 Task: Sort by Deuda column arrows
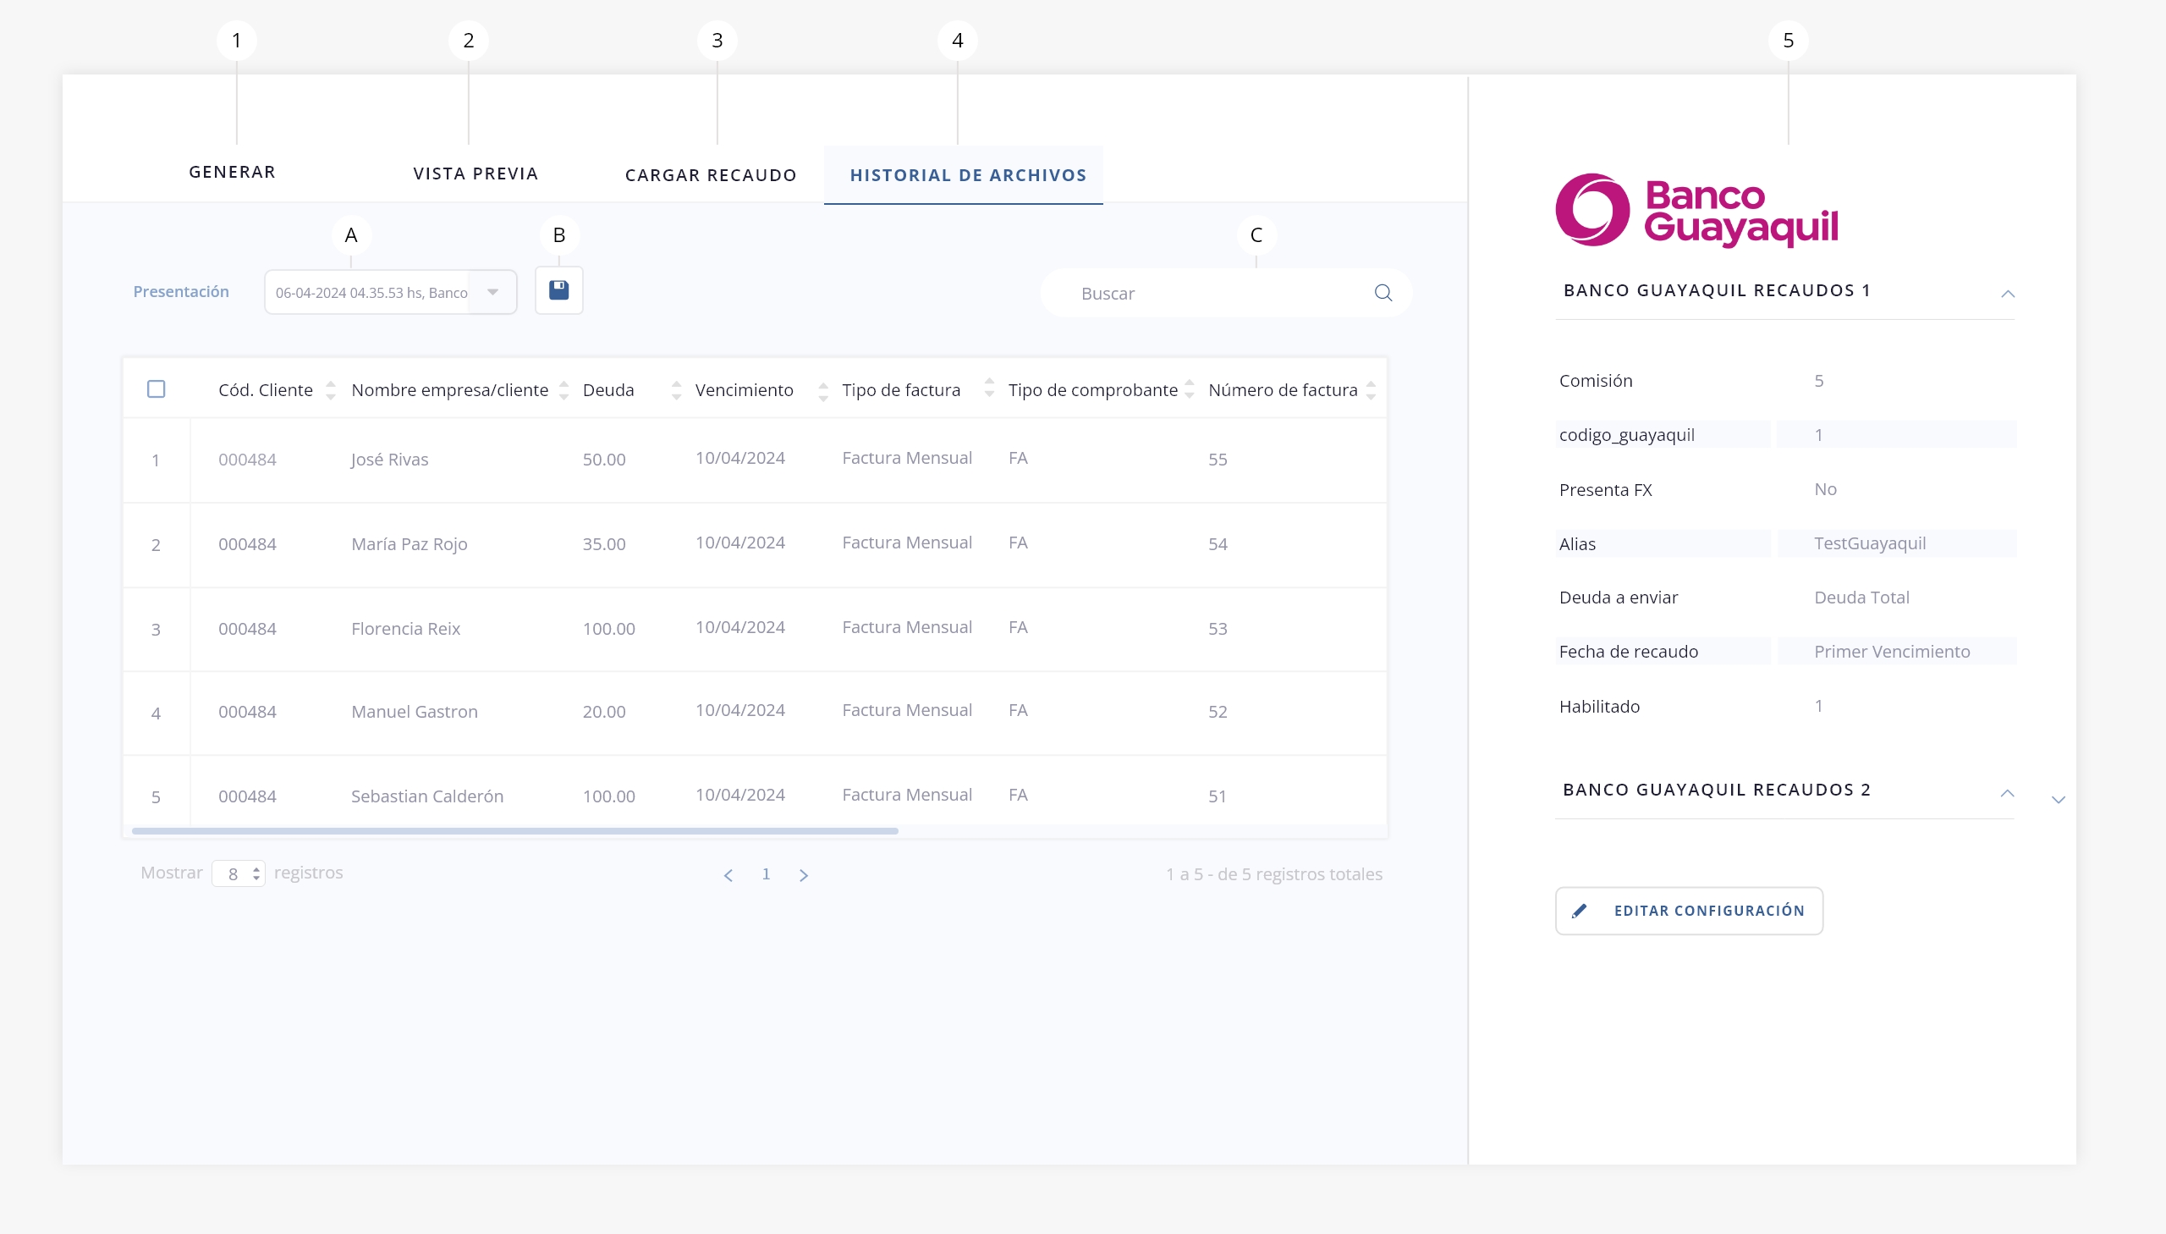(676, 390)
